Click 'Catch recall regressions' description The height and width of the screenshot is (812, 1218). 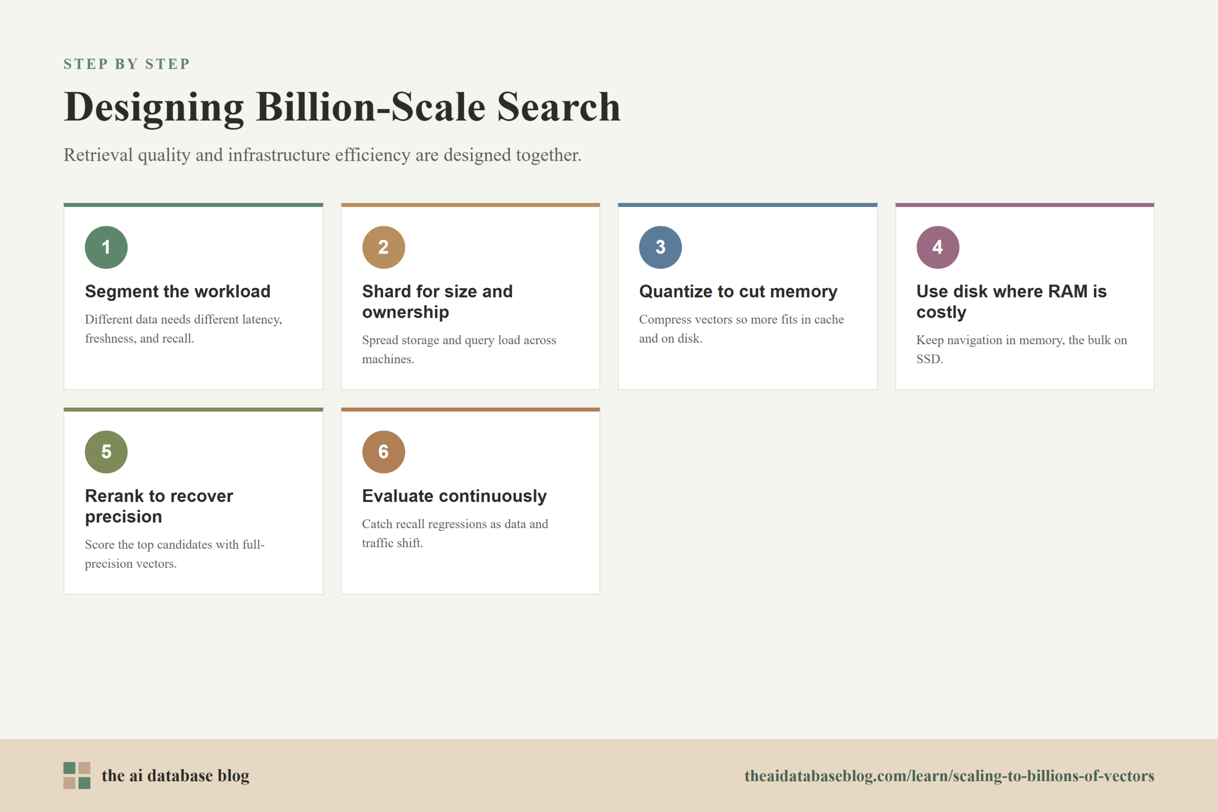click(455, 533)
